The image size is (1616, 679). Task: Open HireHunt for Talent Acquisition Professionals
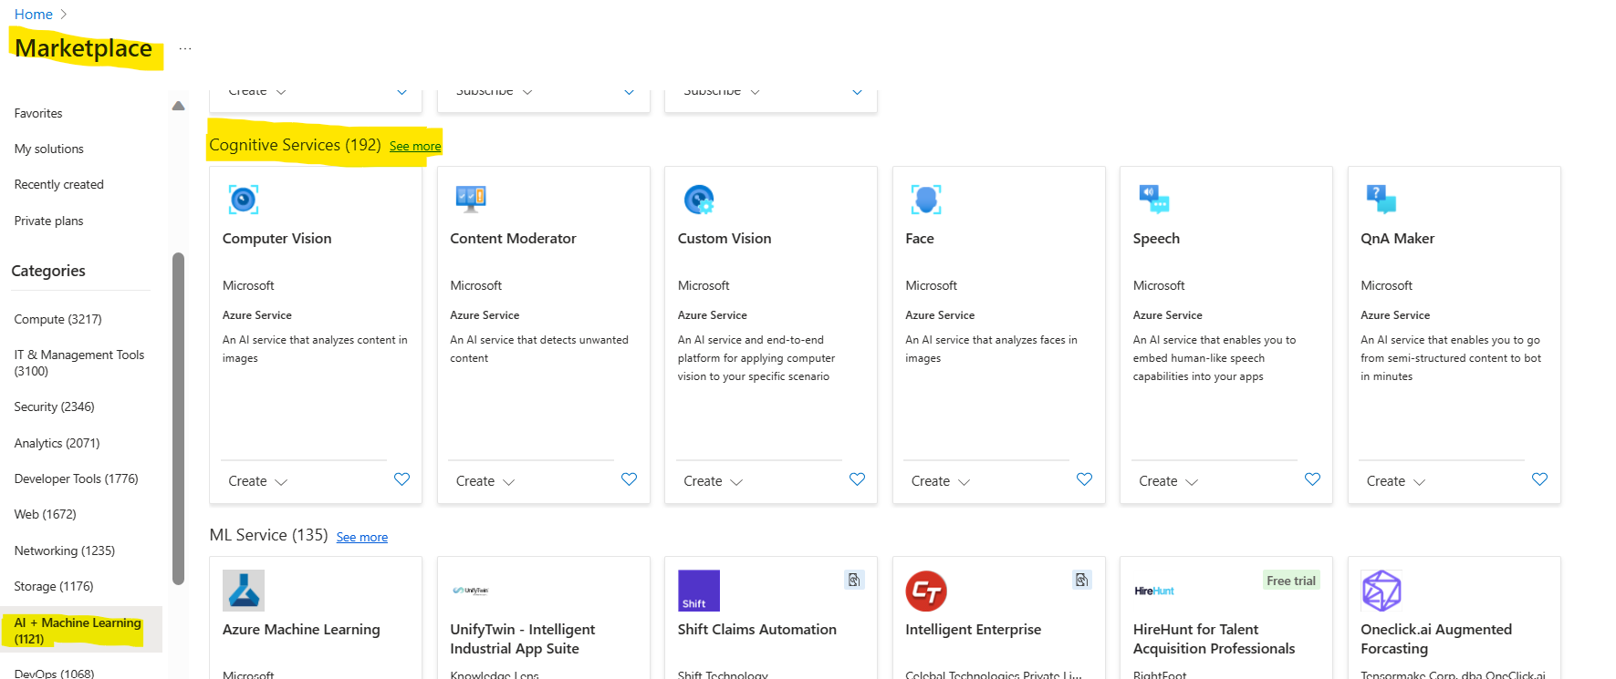[1214, 639]
